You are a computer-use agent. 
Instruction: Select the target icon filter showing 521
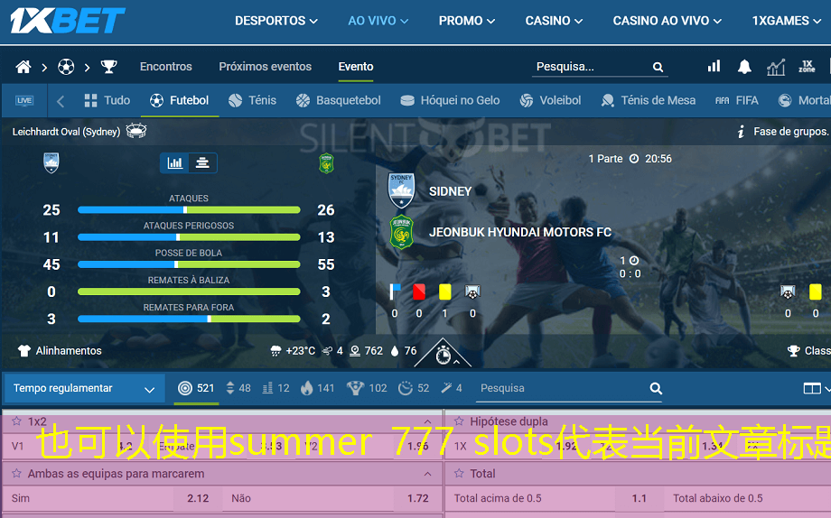point(196,388)
